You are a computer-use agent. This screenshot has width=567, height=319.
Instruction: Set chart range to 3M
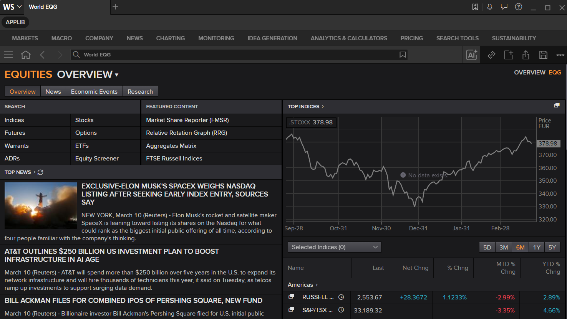tap(504, 247)
